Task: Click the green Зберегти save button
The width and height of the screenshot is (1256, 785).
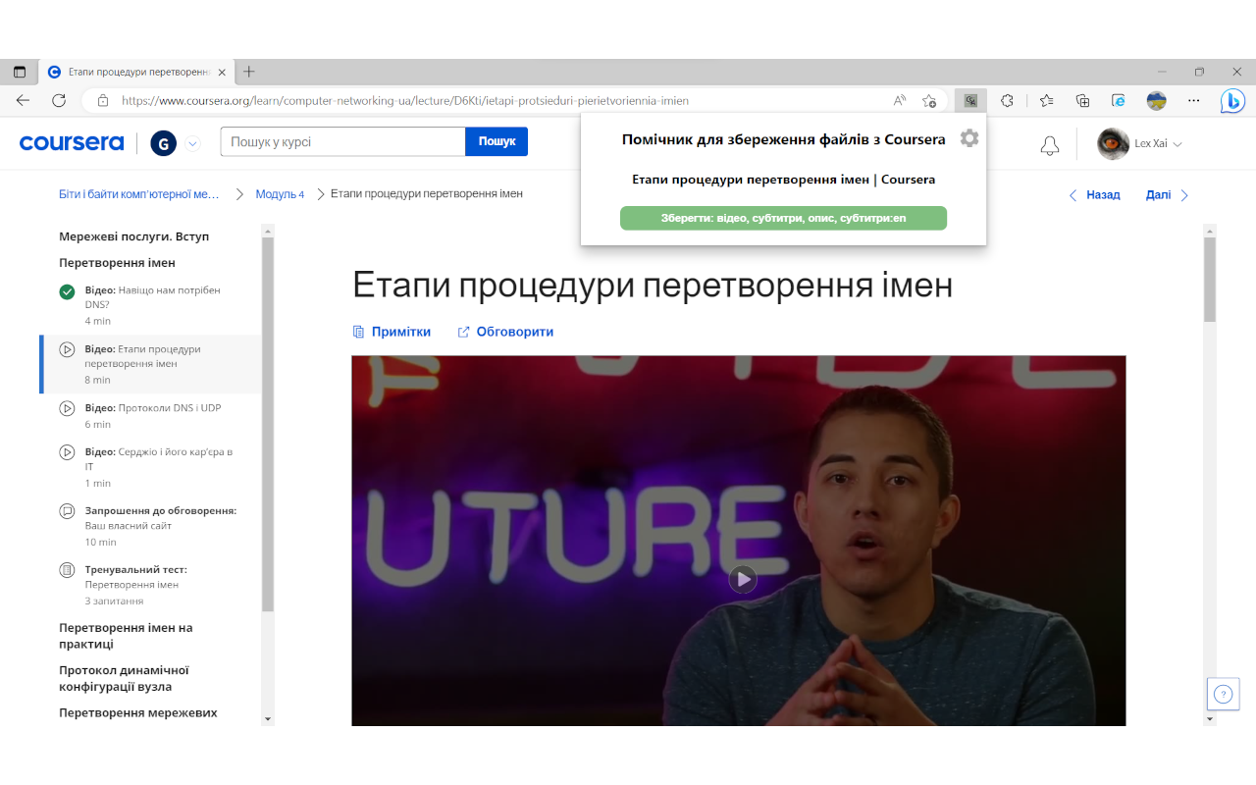Action: (x=783, y=218)
